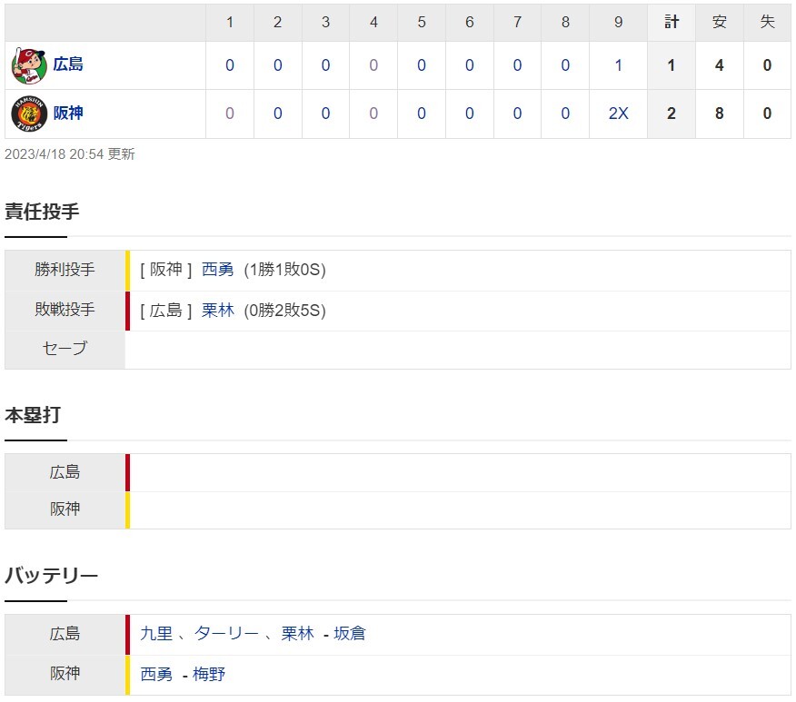796x702 pixels.
Task: Select Hanshin's 9th inning 2X score
Action: click(618, 114)
